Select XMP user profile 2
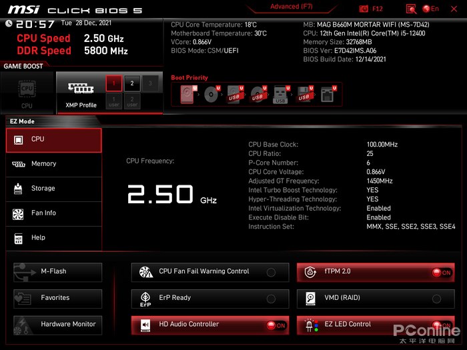 132,101
